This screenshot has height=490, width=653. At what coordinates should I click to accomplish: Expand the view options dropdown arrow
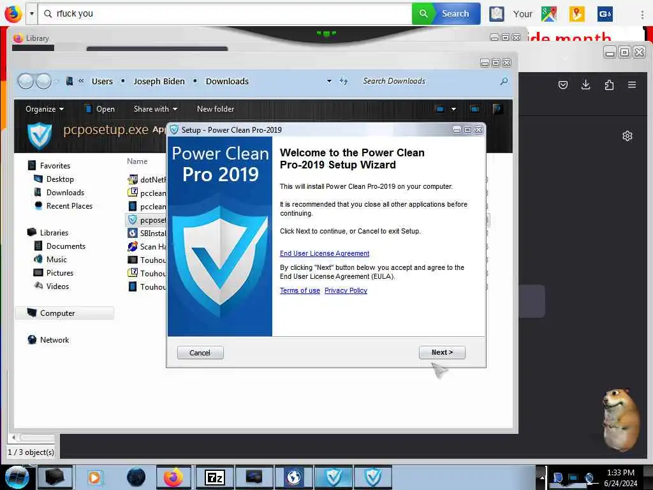(453, 108)
